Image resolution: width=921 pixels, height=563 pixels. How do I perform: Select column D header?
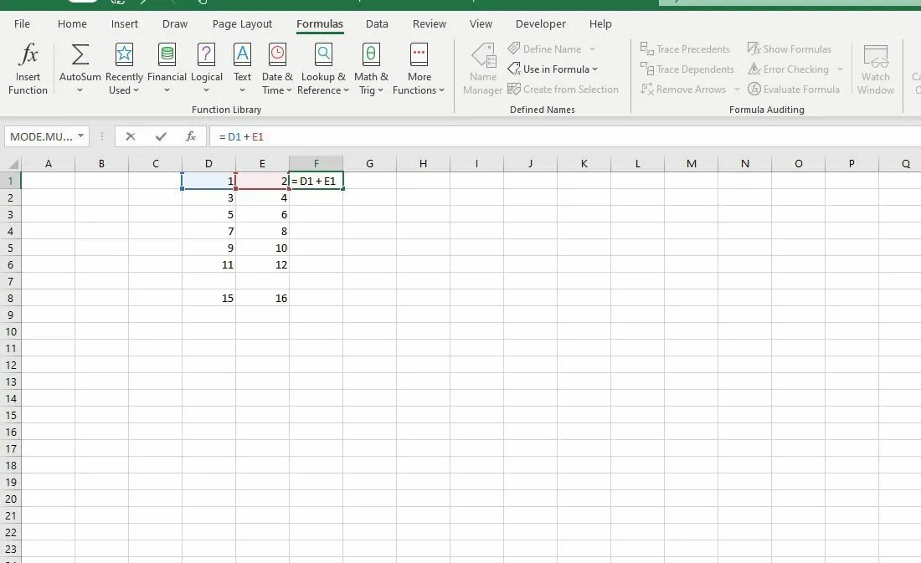(x=208, y=164)
